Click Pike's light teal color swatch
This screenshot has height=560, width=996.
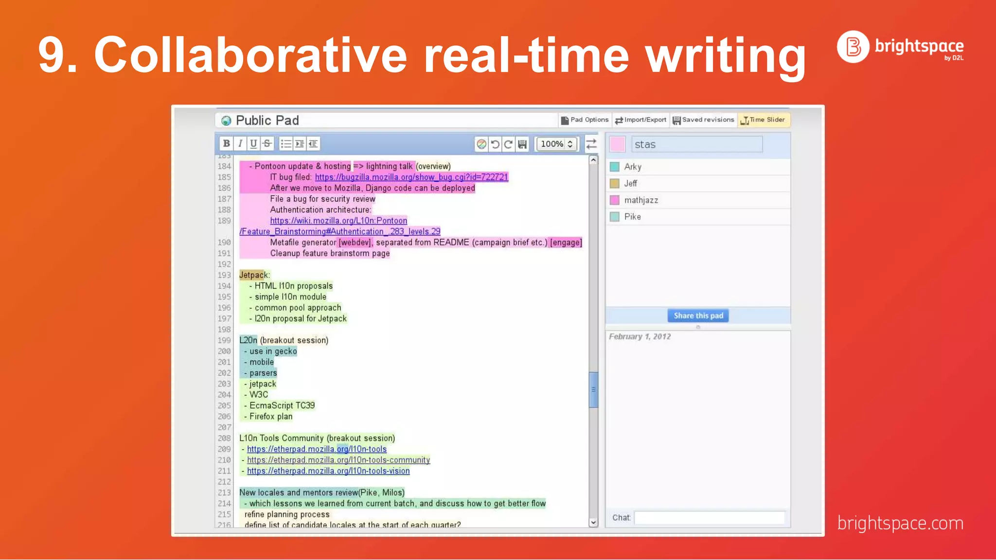[615, 216]
